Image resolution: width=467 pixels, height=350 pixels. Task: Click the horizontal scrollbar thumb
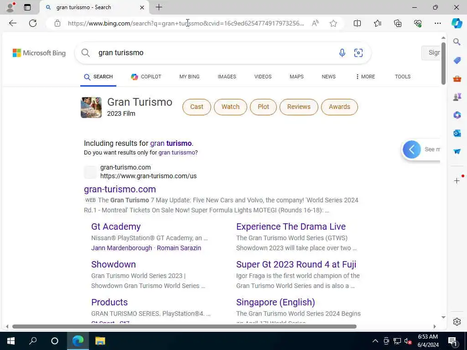[184, 326]
